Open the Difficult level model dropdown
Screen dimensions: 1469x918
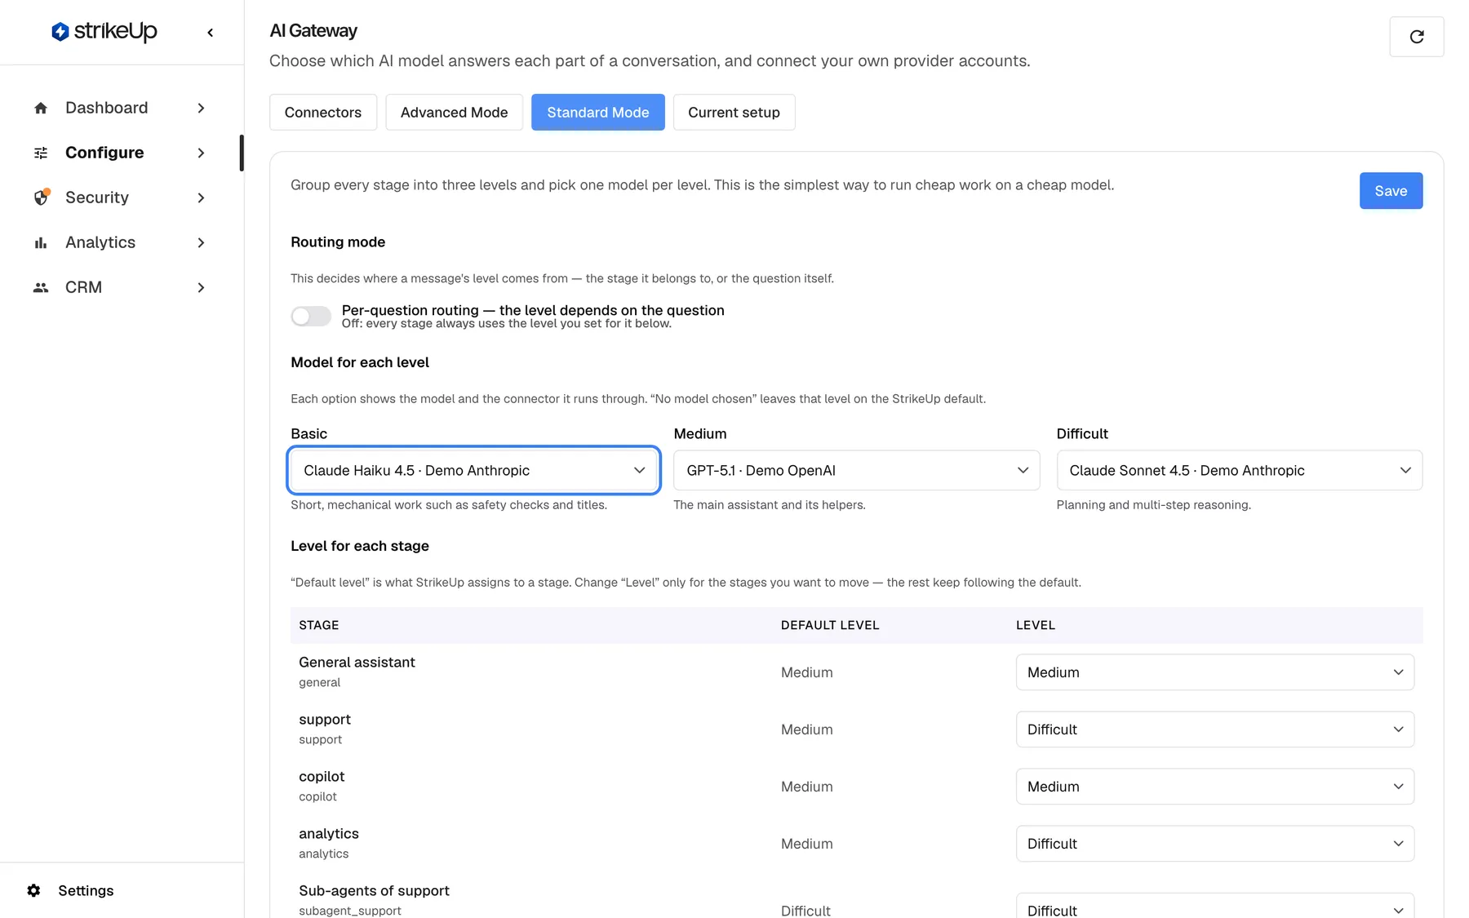click(x=1239, y=470)
